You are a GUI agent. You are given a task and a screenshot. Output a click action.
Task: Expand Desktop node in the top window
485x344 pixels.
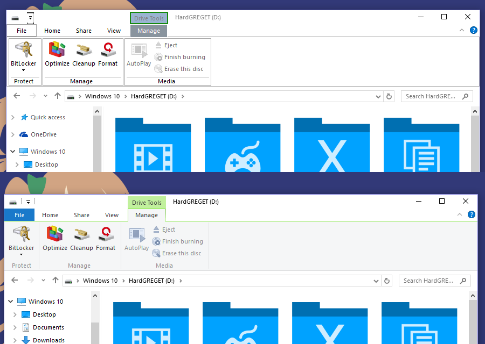[x=17, y=165]
